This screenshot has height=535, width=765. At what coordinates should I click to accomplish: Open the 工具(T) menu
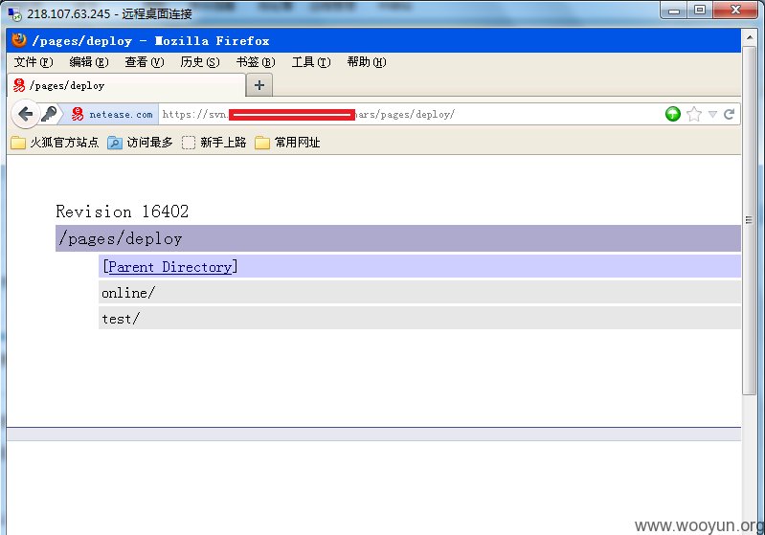point(311,62)
